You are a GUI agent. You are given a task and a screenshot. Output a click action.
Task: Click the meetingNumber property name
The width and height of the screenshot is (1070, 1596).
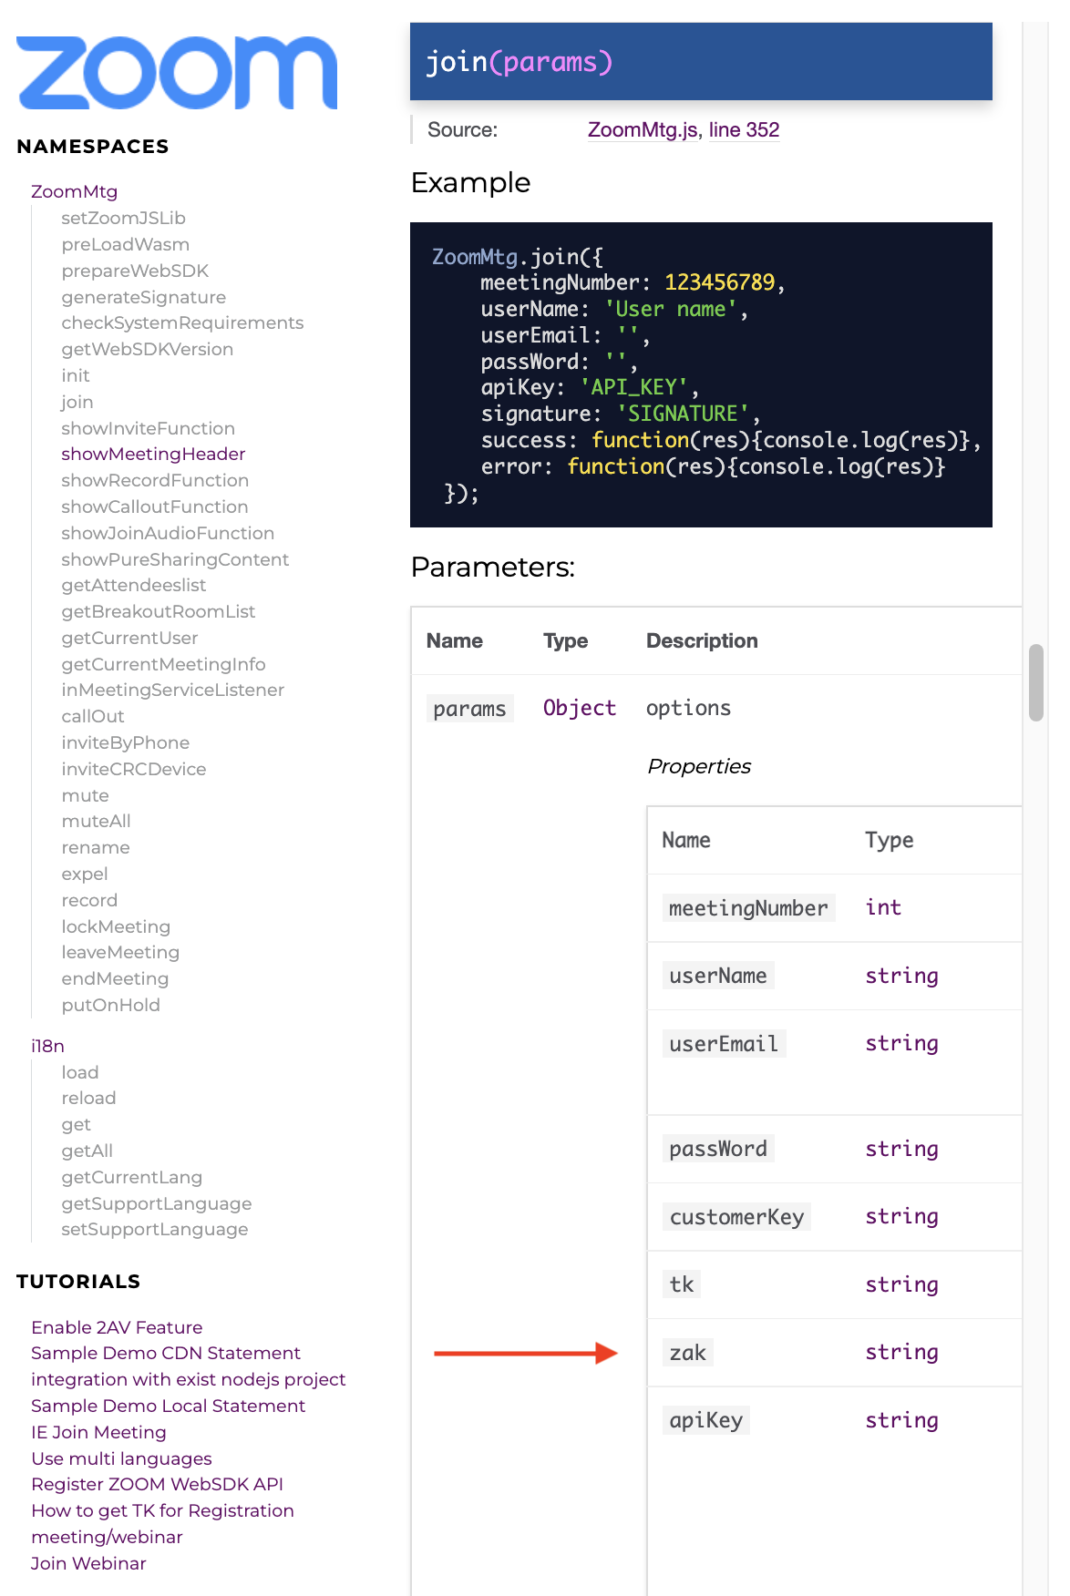(748, 908)
